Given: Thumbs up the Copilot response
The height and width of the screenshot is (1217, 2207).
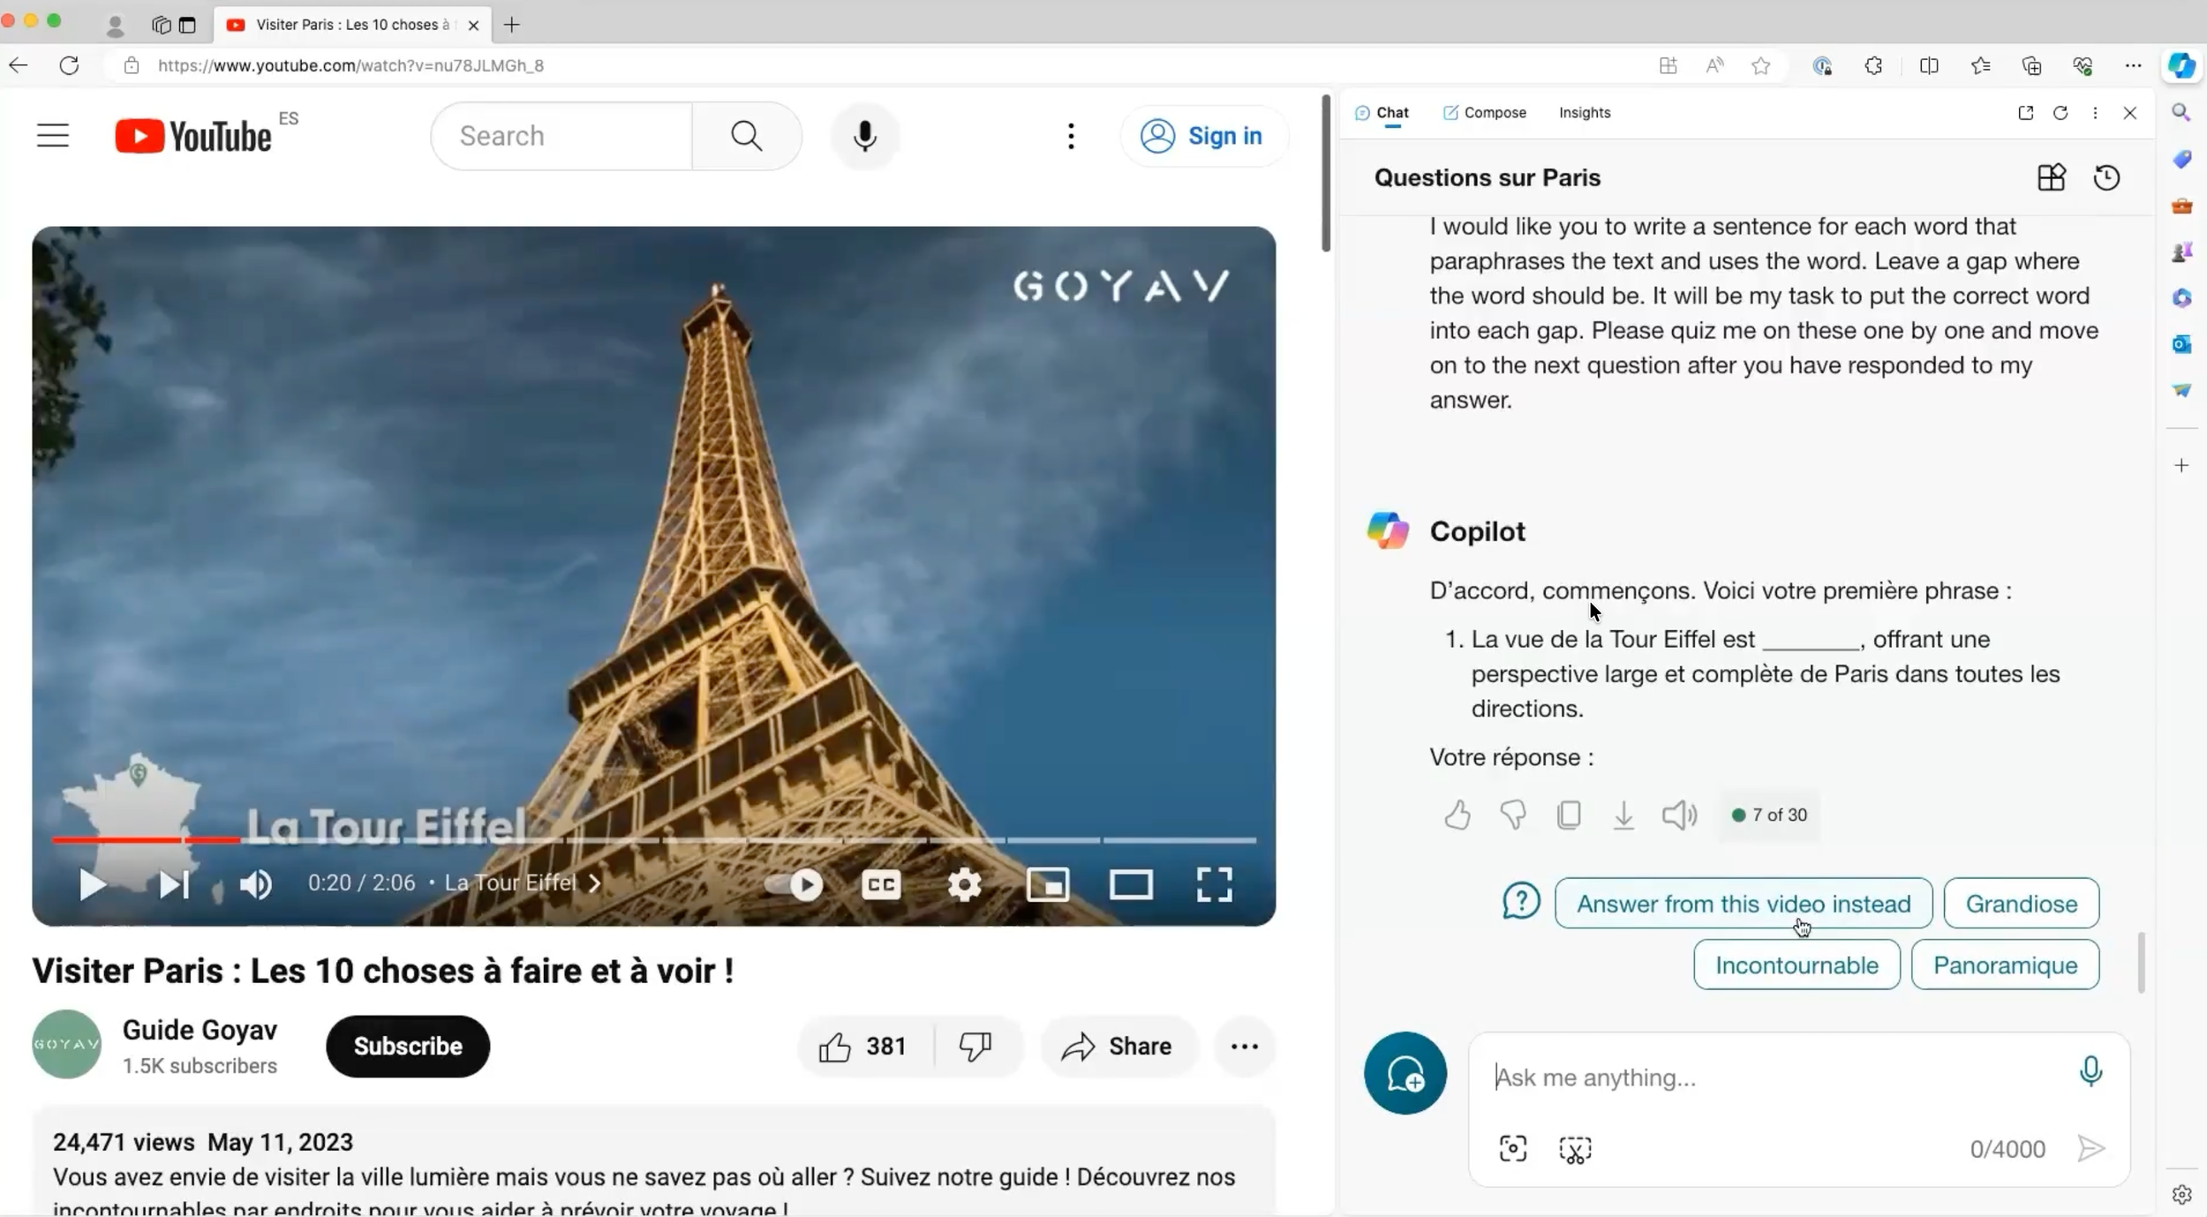Looking at the screenshot, I should (x=1458, y=815).
